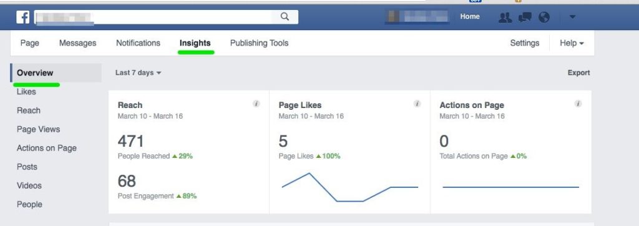Open the Help dropdown menu
The height and width of the screenshot is (226, 639).
point(572,43)
